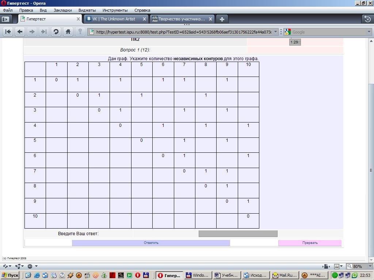
Task: Open the Правка menu
Action: (x=26, y=10)
